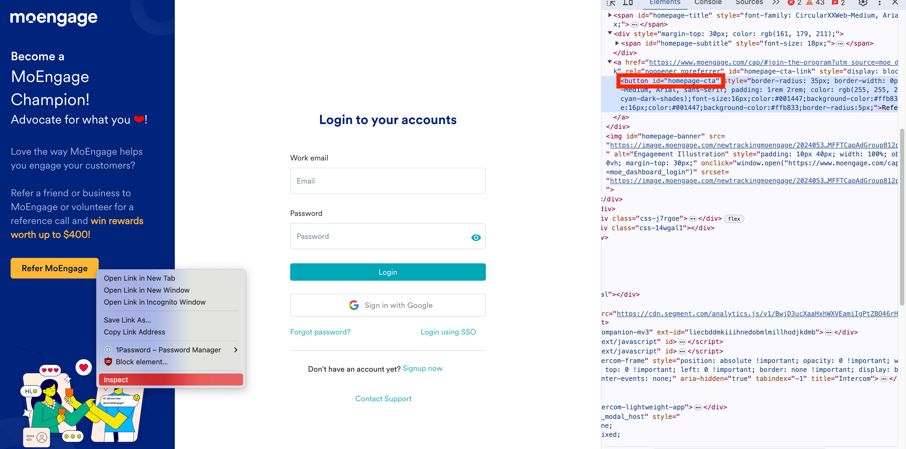Click the flex badge beside css-j7rgoe
The width and height of the screenshot is (906, 449).
point(734,219)
